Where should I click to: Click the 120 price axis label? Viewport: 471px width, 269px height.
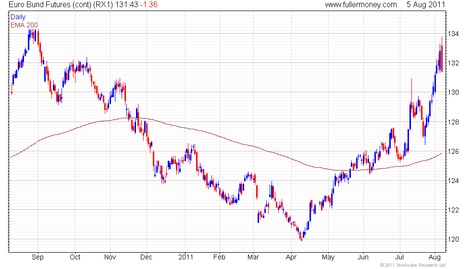(x=453, y=240)
